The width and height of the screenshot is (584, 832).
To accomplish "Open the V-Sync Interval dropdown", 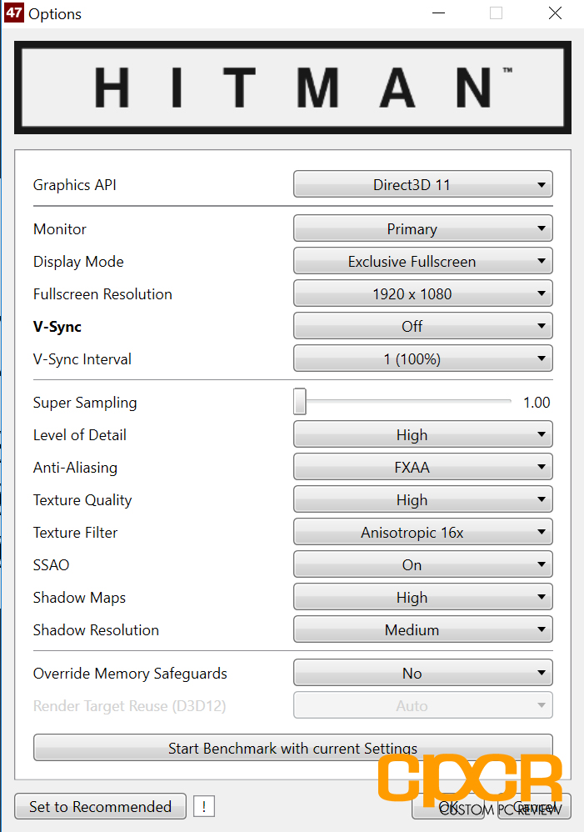I will (x=422, y=358).
